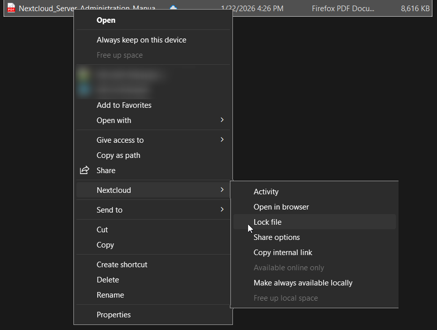Viewport: 437px width, 330px height.
Task: Click Delete in the context menu
Action: pos(153,279)
